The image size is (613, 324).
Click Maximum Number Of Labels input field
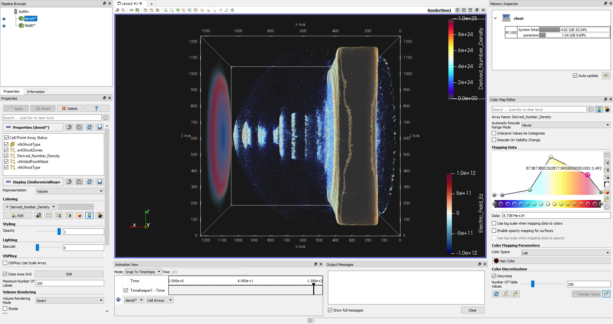(70, 283)
